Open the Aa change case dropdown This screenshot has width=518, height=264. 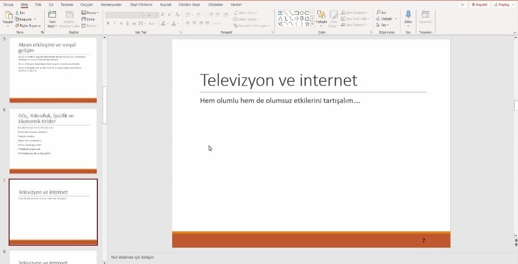click(152, 23)
